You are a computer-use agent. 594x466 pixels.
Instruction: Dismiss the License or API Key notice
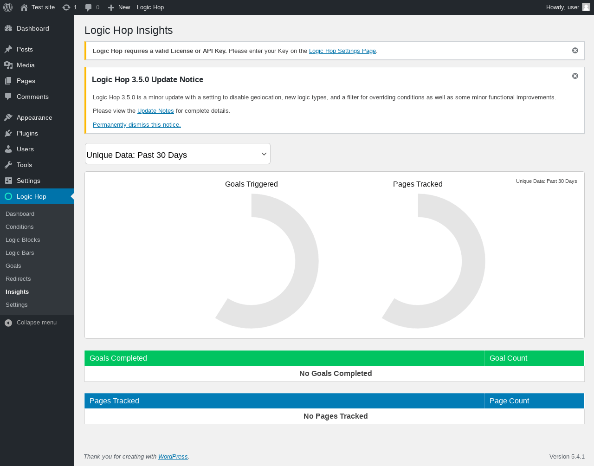[575, 51]
